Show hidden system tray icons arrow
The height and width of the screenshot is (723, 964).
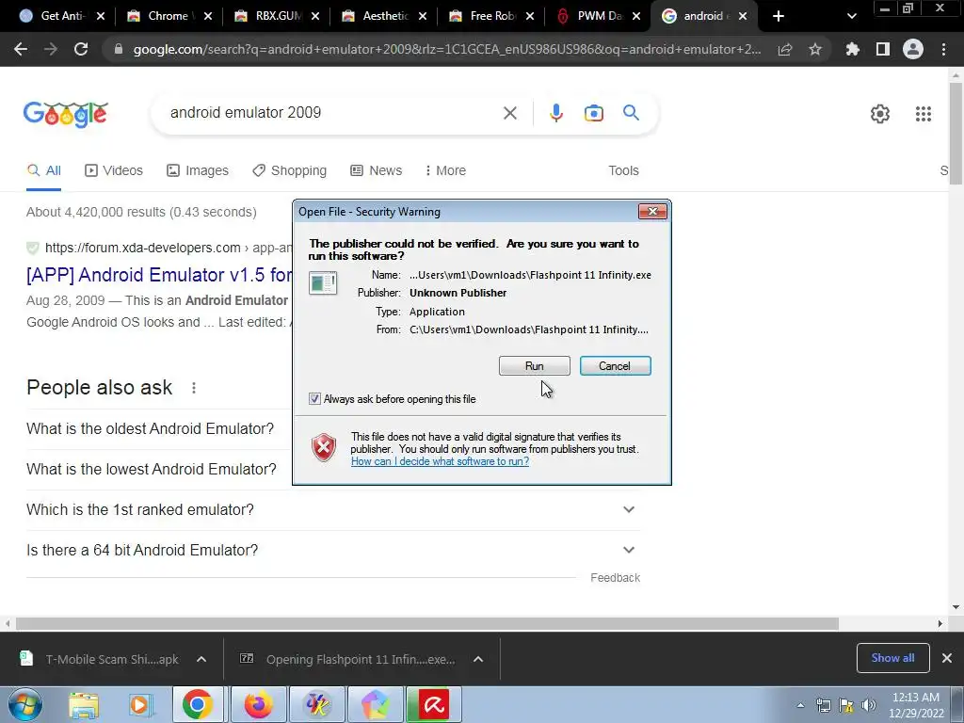click(800, 706)
